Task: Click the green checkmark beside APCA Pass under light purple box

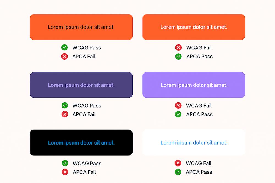Action: (178, 114)
